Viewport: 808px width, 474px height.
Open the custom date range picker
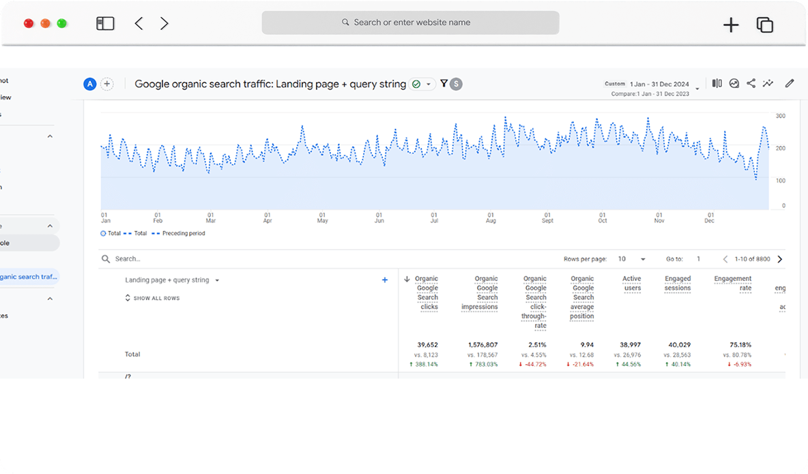coord(652,88)
